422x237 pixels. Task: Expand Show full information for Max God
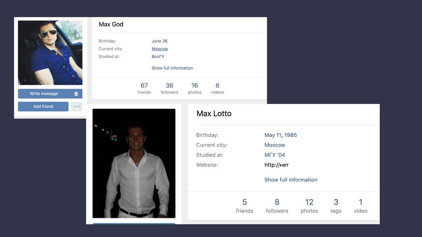[x=172, y=68]
